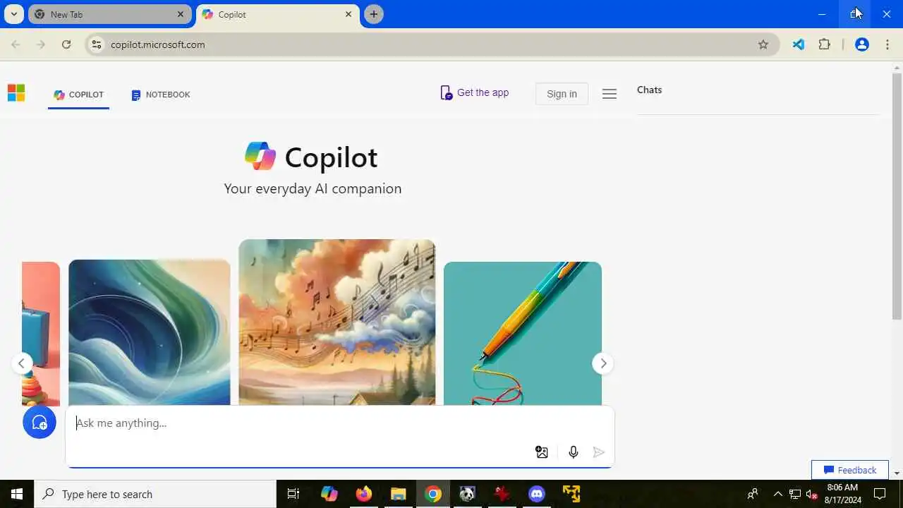Open Task View in the taskbar

tap(293, 494)
